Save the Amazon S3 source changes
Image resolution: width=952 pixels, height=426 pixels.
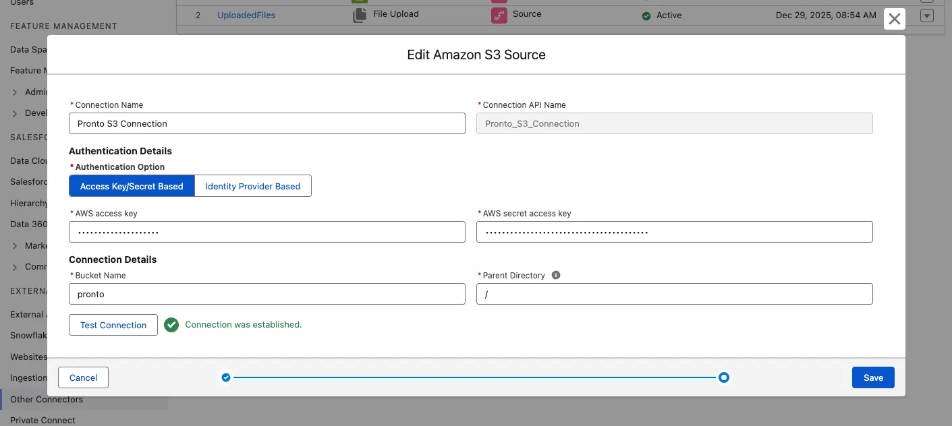pos(873,377)
